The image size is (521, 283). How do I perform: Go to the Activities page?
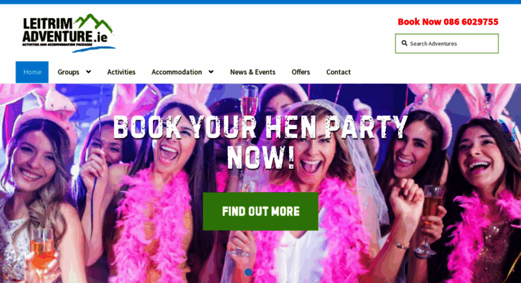[121, 72]
